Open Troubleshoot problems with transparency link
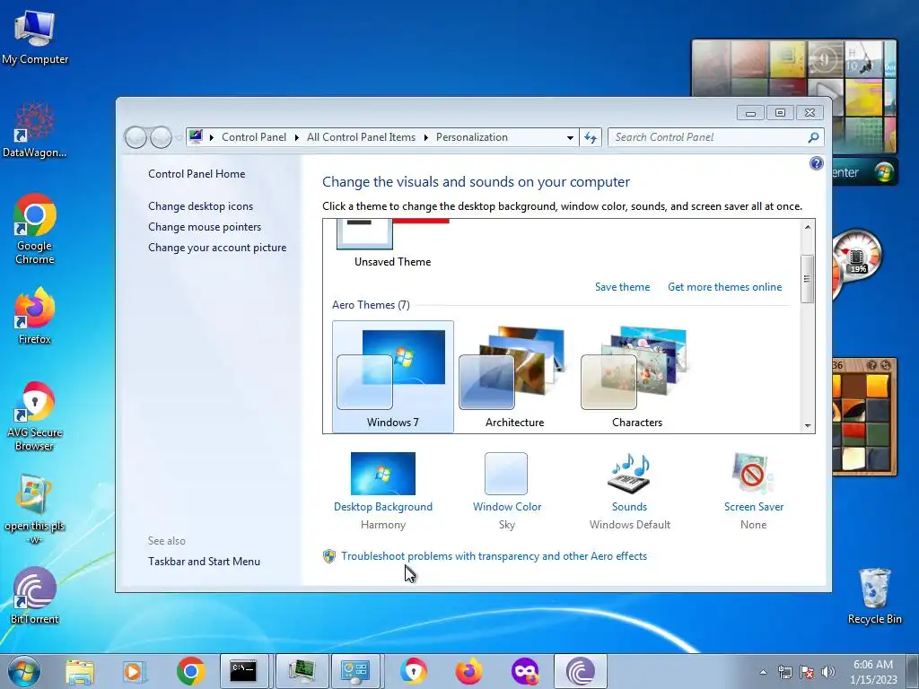Viewport: 919px width, 689px height. click(x=494, y=556)
